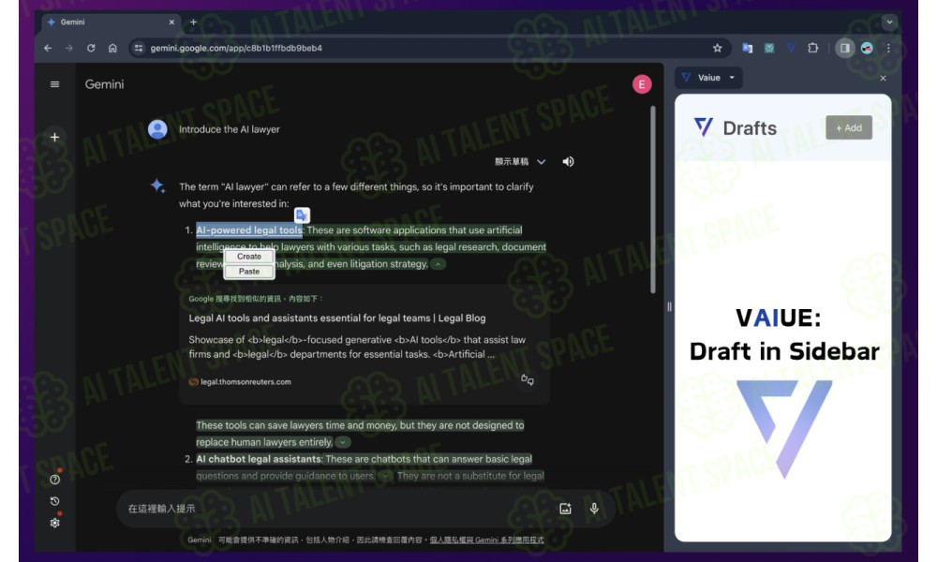This screenshot has height=562, width=937.
Task: Open a new browser tab
Action: coord(193,22)
